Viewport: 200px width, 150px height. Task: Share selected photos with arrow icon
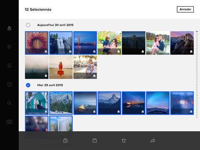pyautogui.click(x=153, y=140)
